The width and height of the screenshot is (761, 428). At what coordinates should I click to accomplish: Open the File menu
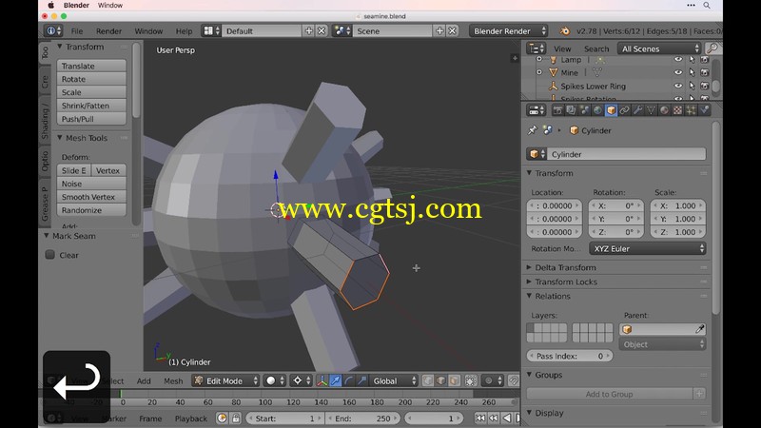[77, 31]
